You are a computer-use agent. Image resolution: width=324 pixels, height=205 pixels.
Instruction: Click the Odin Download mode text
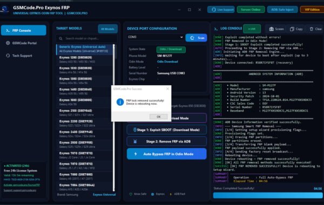pos(167,61)
